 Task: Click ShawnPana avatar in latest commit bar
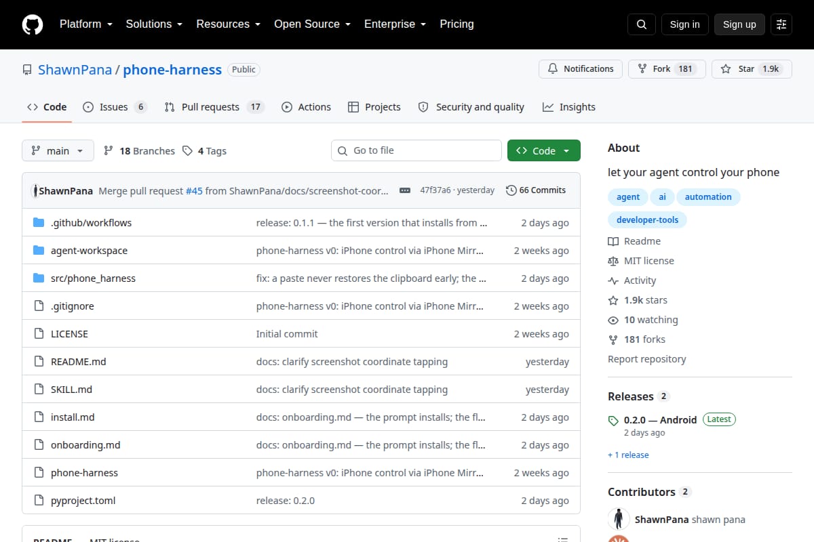click(x=35, y=190)
